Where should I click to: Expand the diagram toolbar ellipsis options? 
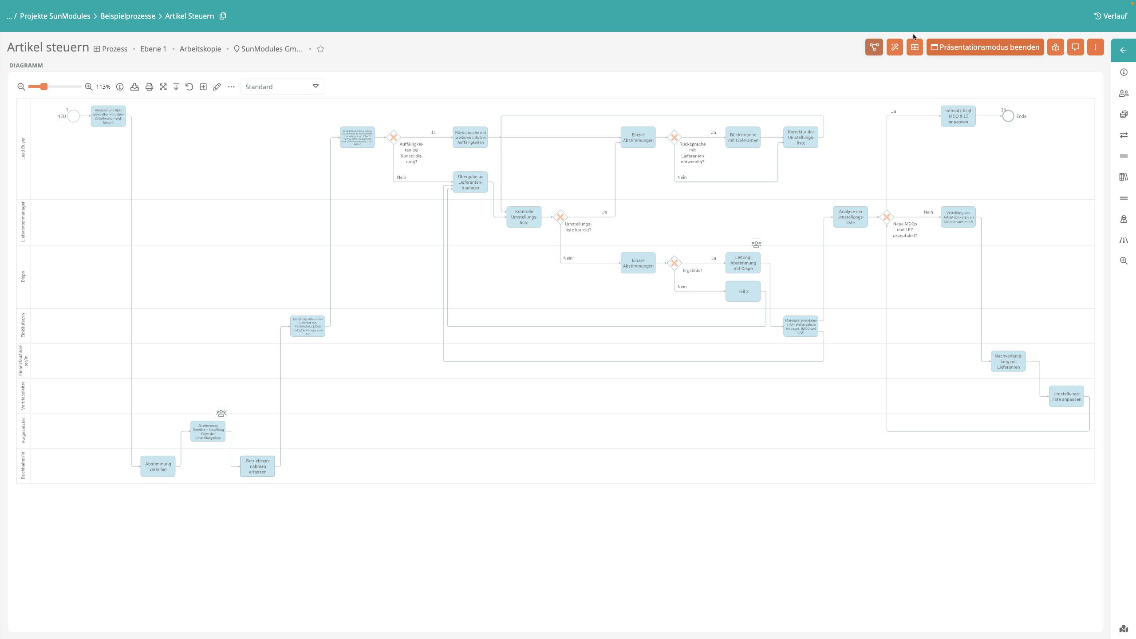click(x=231, y=87)
